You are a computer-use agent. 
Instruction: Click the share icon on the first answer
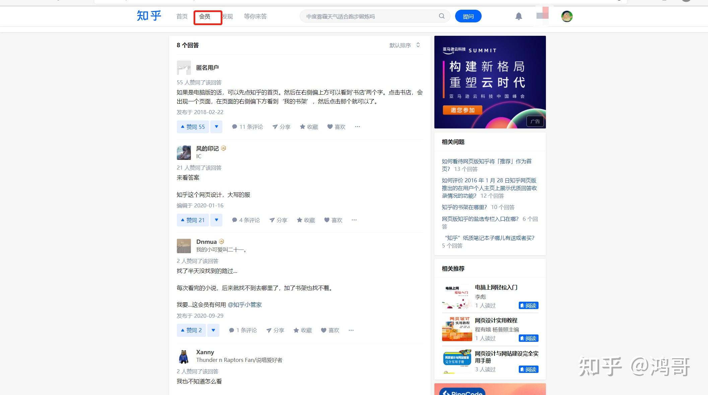(281, 127)
